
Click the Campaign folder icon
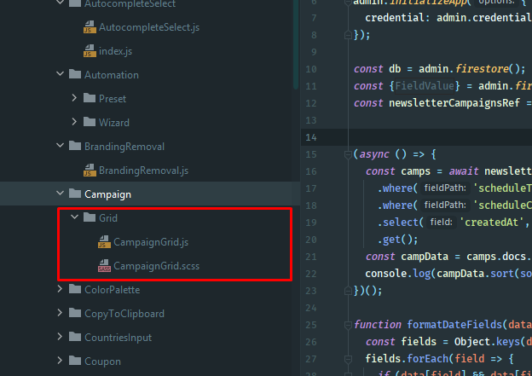click(74, 194)
